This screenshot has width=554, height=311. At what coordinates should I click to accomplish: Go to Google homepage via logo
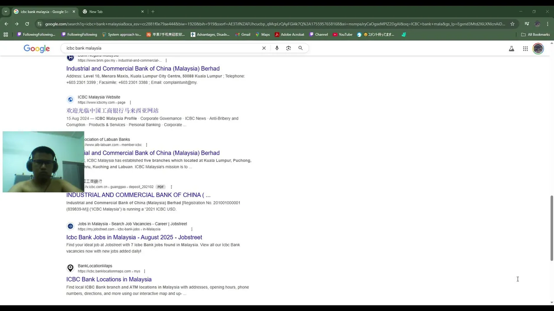pyautogui.click(x=37, y=48)
